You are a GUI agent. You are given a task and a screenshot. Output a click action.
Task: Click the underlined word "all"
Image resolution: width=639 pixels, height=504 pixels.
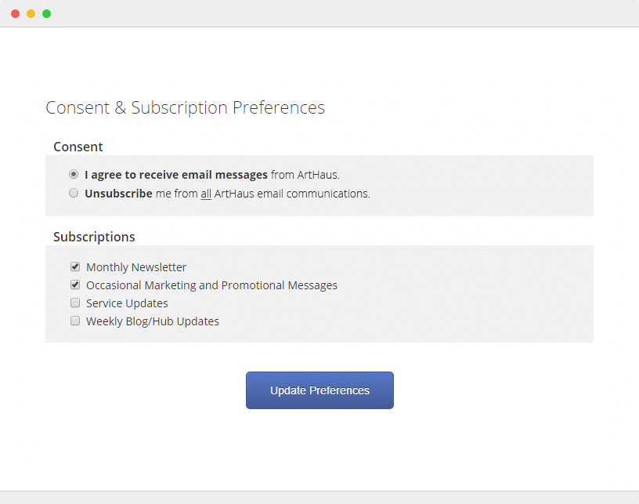tap(206, 194)
